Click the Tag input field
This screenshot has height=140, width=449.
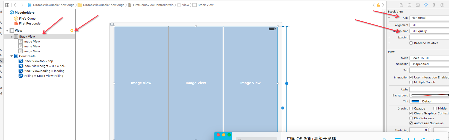(429, 70)
